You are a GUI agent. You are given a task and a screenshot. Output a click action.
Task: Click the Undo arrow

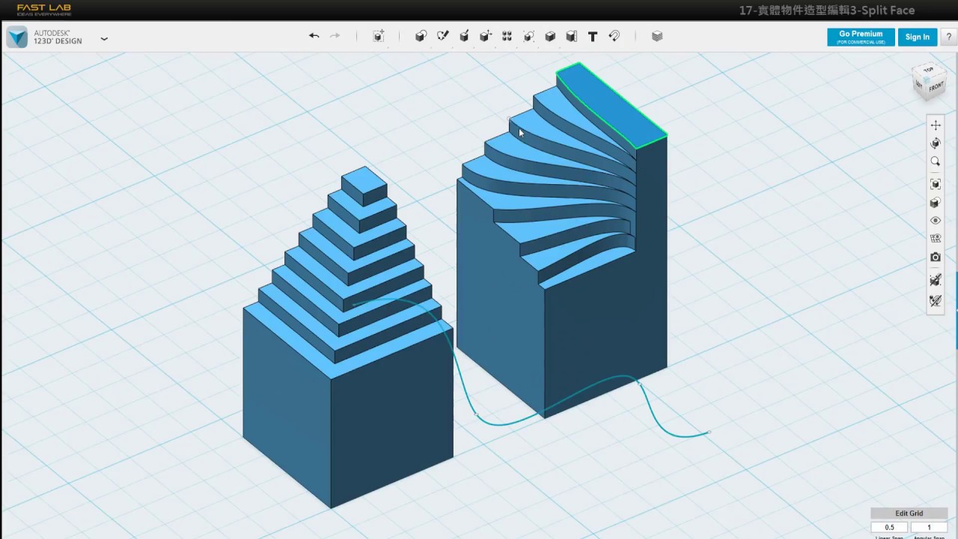tap(314, 36)
